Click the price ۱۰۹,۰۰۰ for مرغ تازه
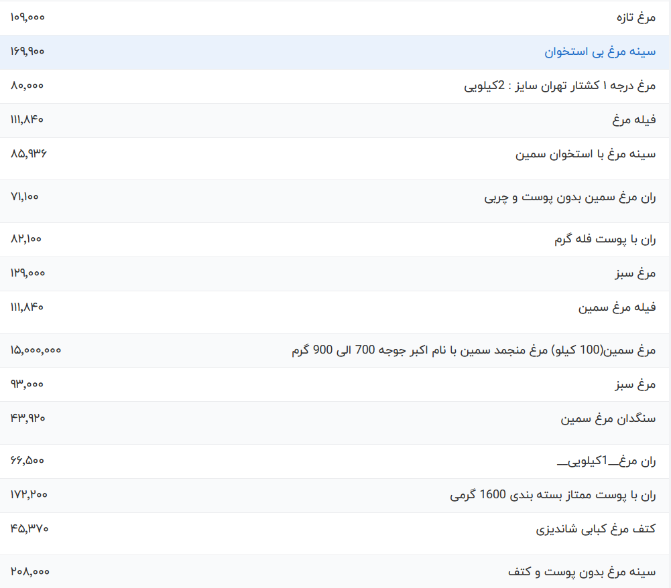 27,17
